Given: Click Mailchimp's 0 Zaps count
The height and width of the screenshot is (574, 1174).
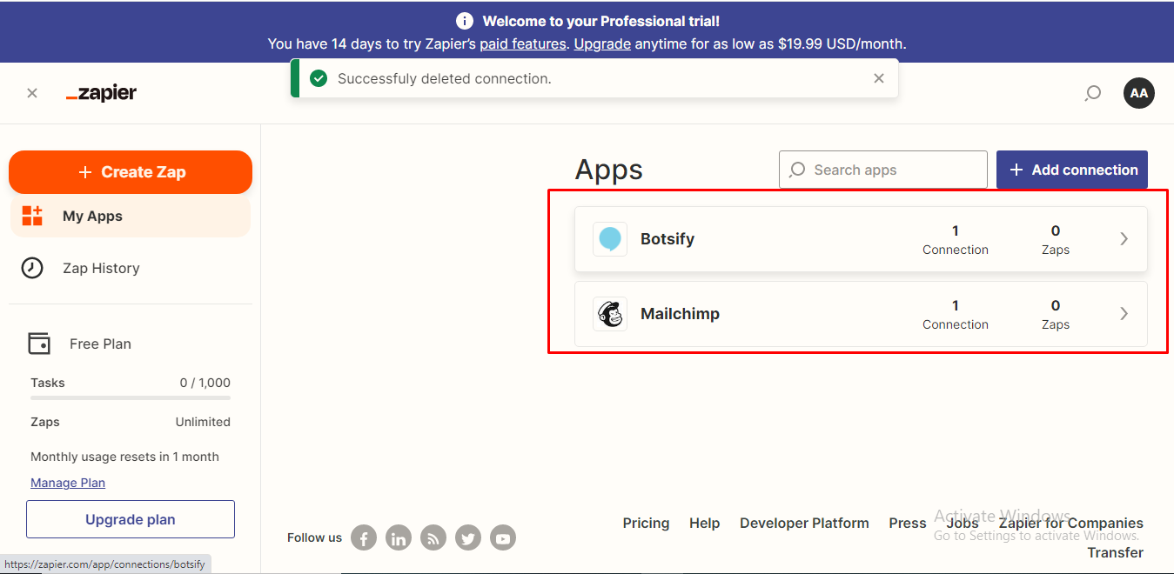Looking at the screenshot, I should coord(1056,314).
